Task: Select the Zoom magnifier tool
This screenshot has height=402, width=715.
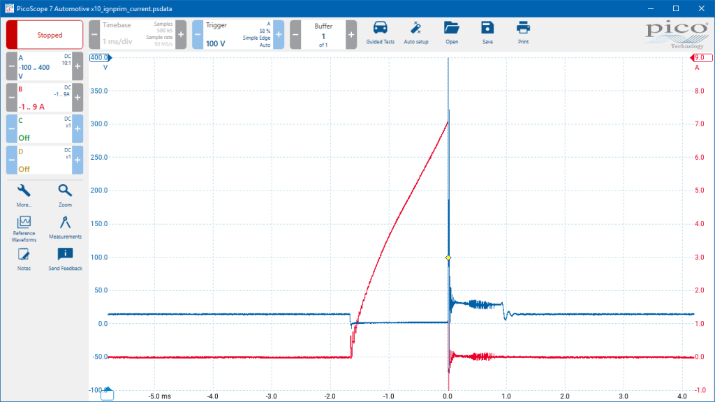Action: point(65,195)
